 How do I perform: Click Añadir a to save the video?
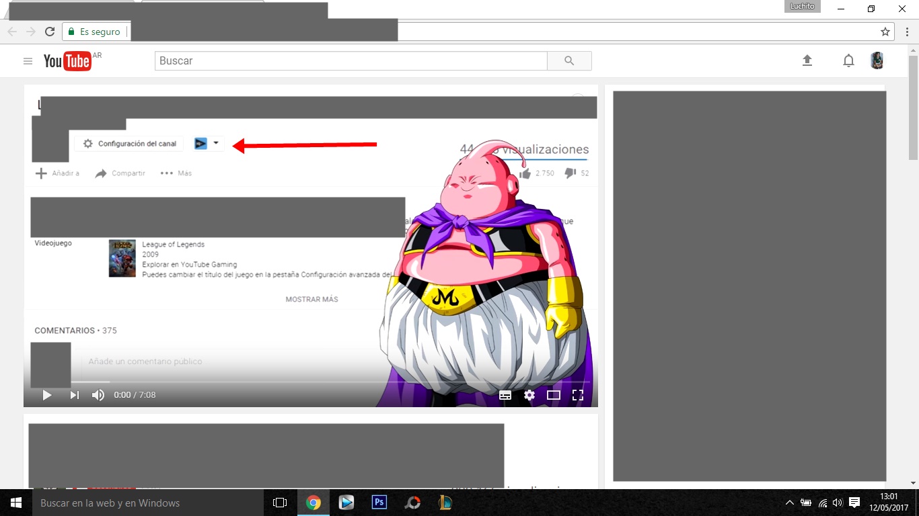(57, 173)
